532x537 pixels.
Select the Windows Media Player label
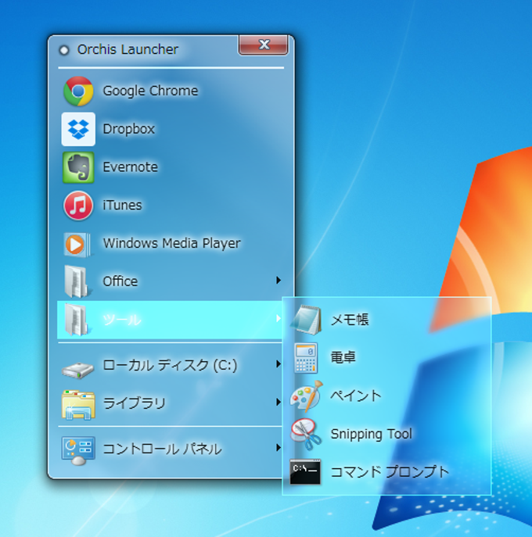(172, 244)
